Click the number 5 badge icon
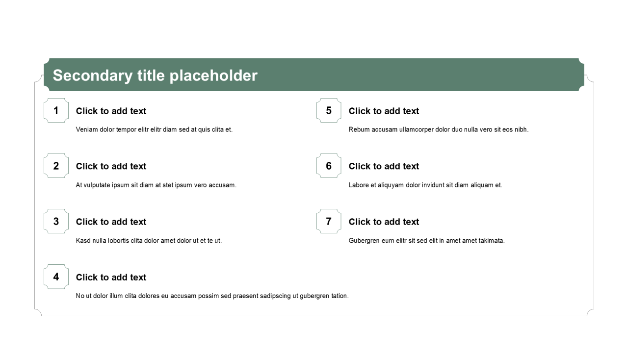 click(x=329, y=111)
